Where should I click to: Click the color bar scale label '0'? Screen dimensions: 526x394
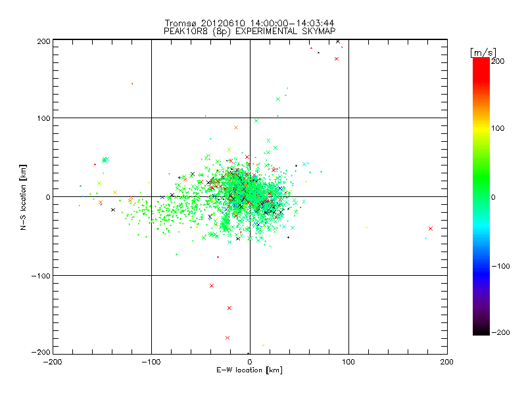pos(493,197)
